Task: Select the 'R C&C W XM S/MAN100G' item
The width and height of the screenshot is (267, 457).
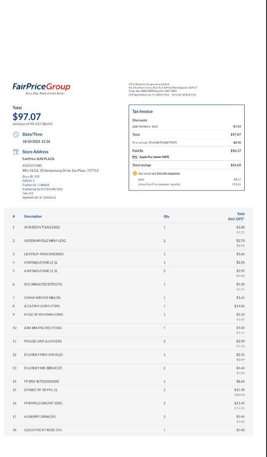Action: [44, 314]
